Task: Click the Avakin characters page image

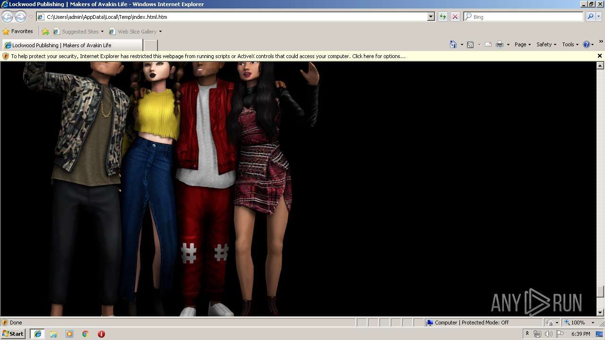Action: click(170, 189)
